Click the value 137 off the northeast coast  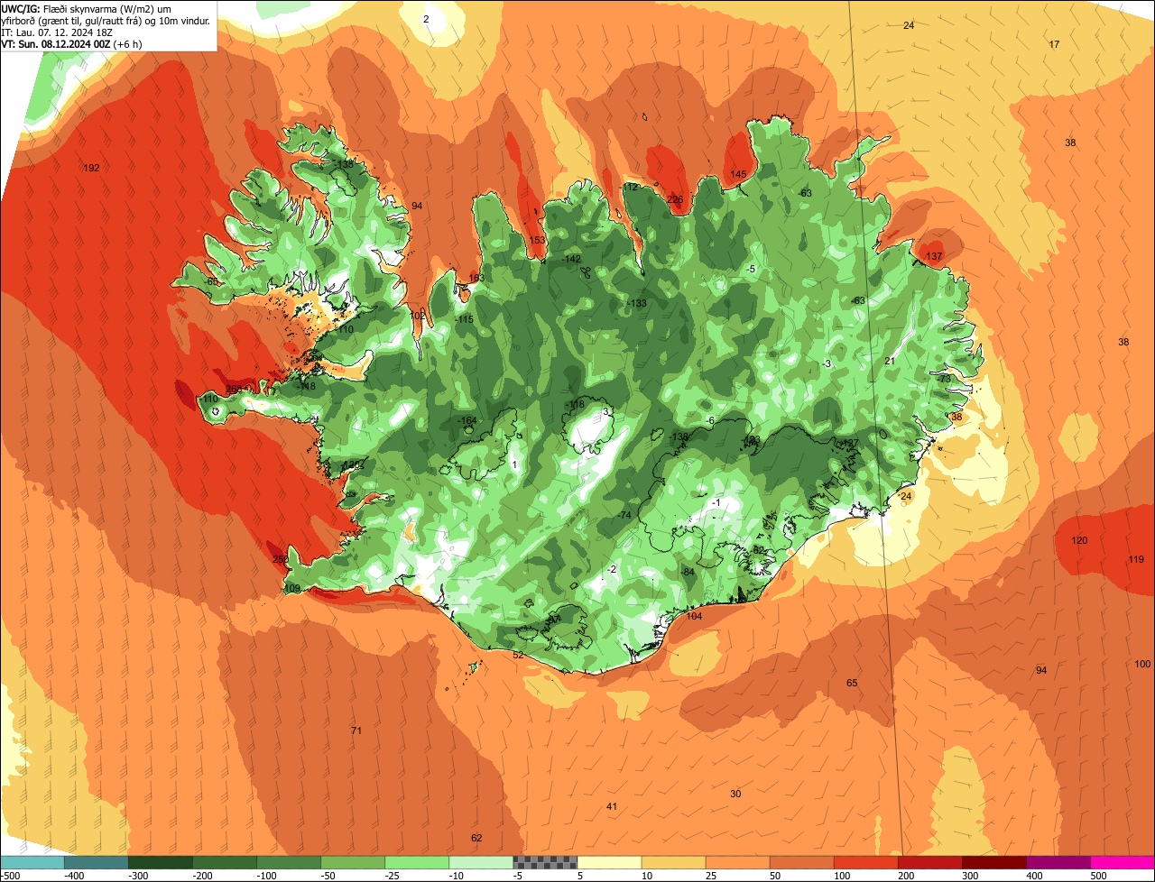tap(934, 256)
